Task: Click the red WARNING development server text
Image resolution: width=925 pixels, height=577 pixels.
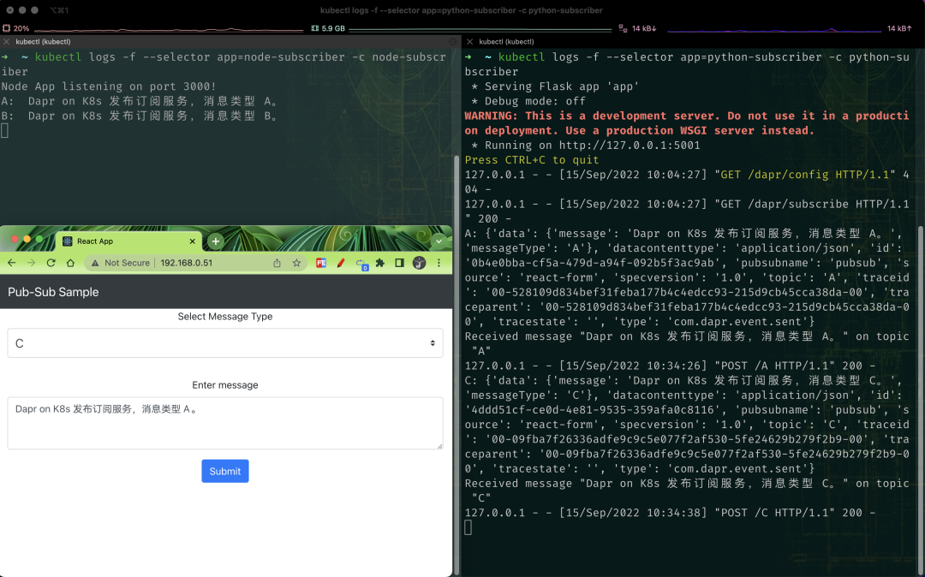Action: [687, 123]
